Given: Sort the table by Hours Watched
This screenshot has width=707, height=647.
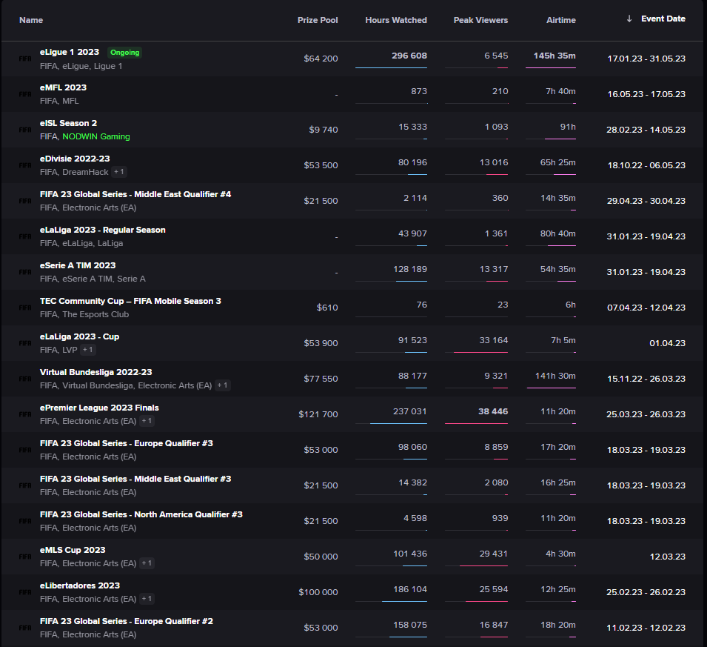Looking at the screenshot, I should point(396,20).
